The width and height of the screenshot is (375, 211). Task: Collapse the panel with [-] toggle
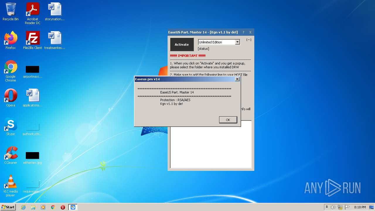[x=249, y=40]
